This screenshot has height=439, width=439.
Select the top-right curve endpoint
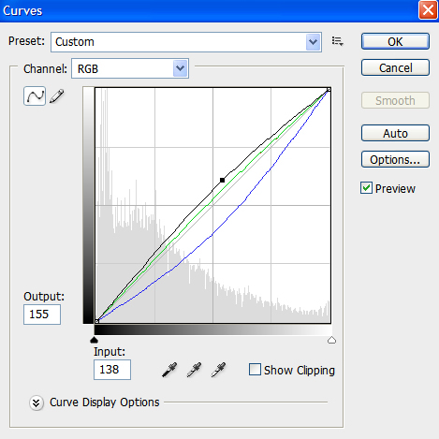[329, 90]
